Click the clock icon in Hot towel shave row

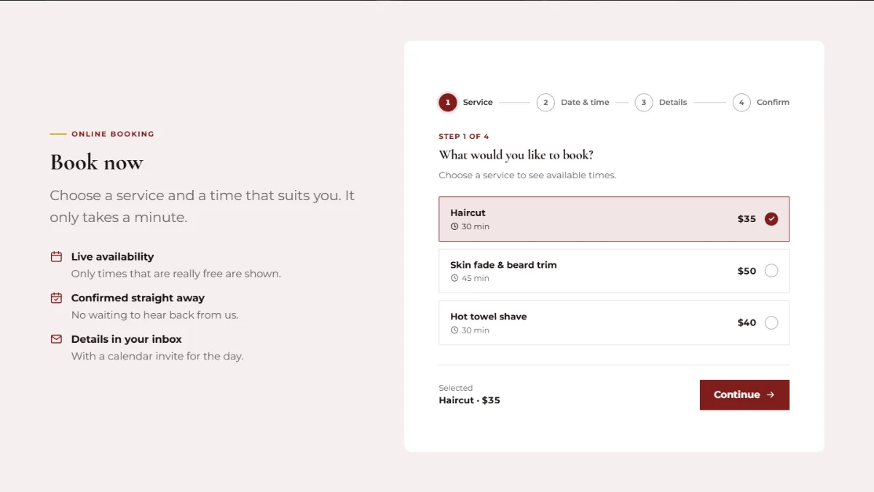pyautogui.click(x=454, y=330)
